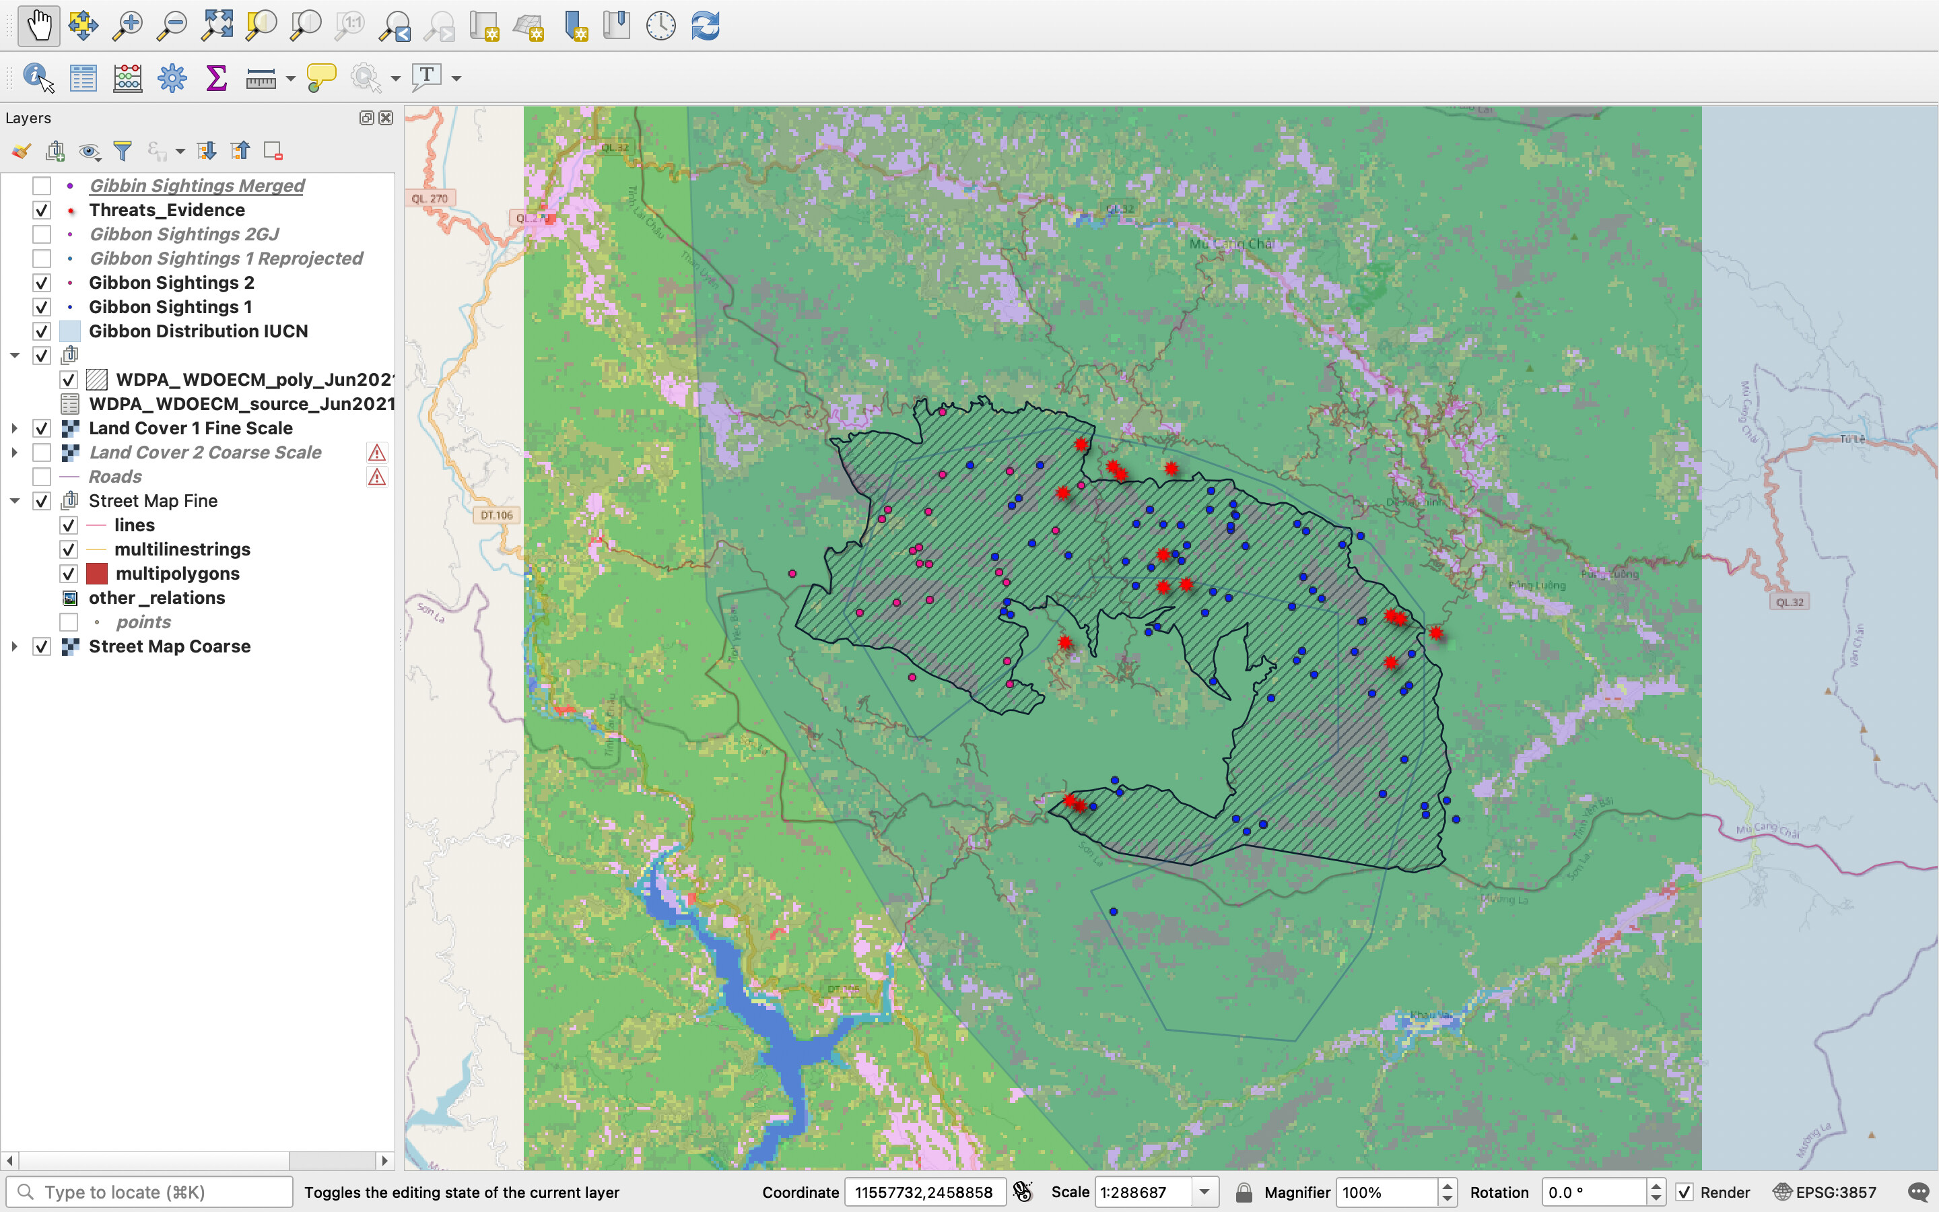This screenshot has height=1212, width=1939.
Task: Click WDPA poly hatched symbol swatch
Action: point(97,380)
